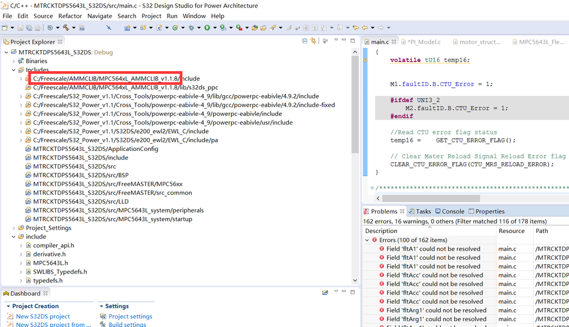Screen dimensions: 569x327
Task: Open Project Explorer view menu triangle
Action: pyautogui.click(x=336, y=40)
